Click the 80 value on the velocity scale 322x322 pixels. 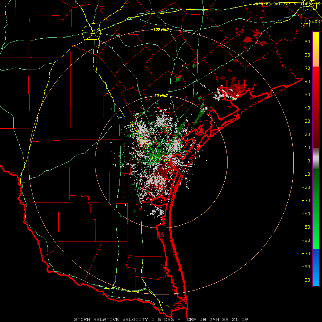coord(307,55)
